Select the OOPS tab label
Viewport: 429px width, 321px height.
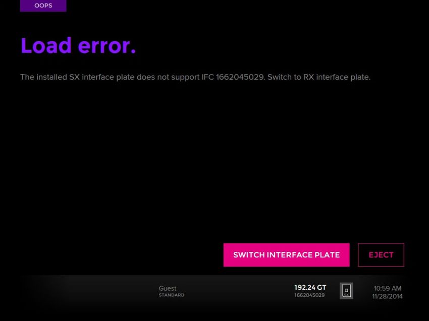pos(43,6)
